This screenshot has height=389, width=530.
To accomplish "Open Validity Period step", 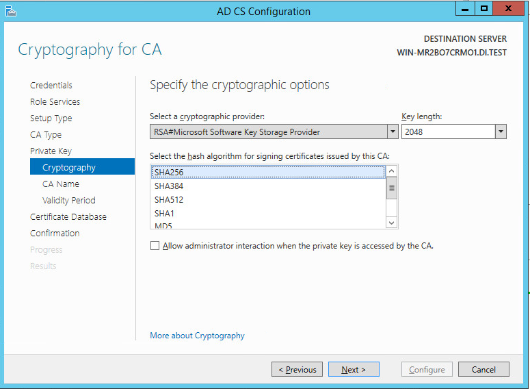I will point(68,201).
